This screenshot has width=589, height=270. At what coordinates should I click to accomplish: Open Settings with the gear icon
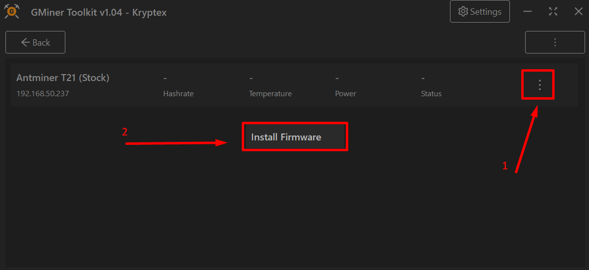(x=479, y=11)
